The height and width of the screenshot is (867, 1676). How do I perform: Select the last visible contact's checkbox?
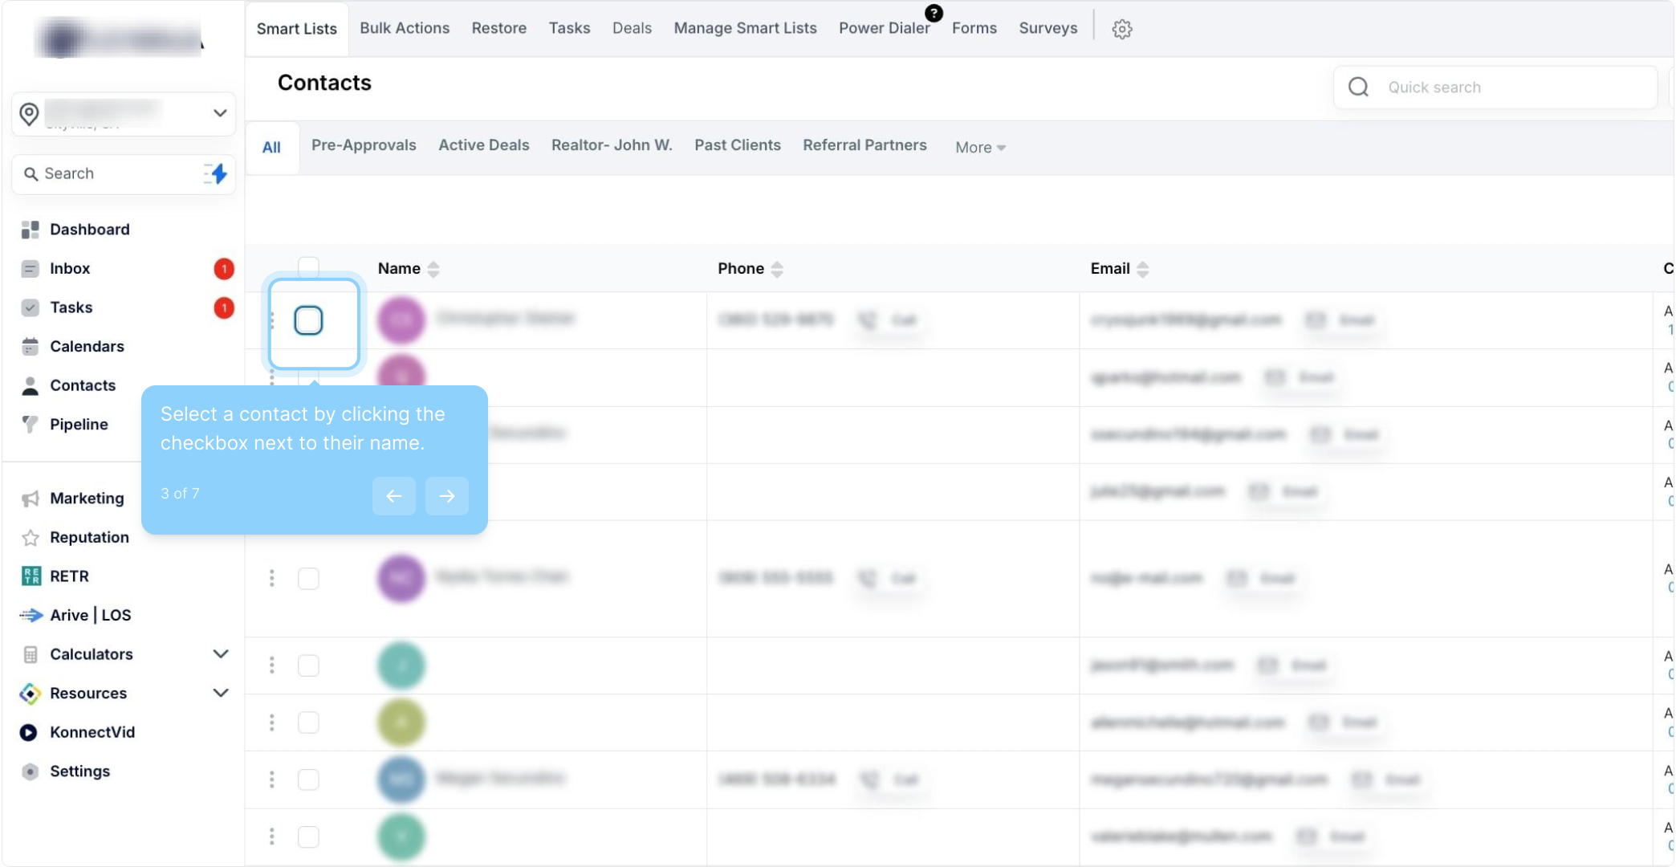308,836
